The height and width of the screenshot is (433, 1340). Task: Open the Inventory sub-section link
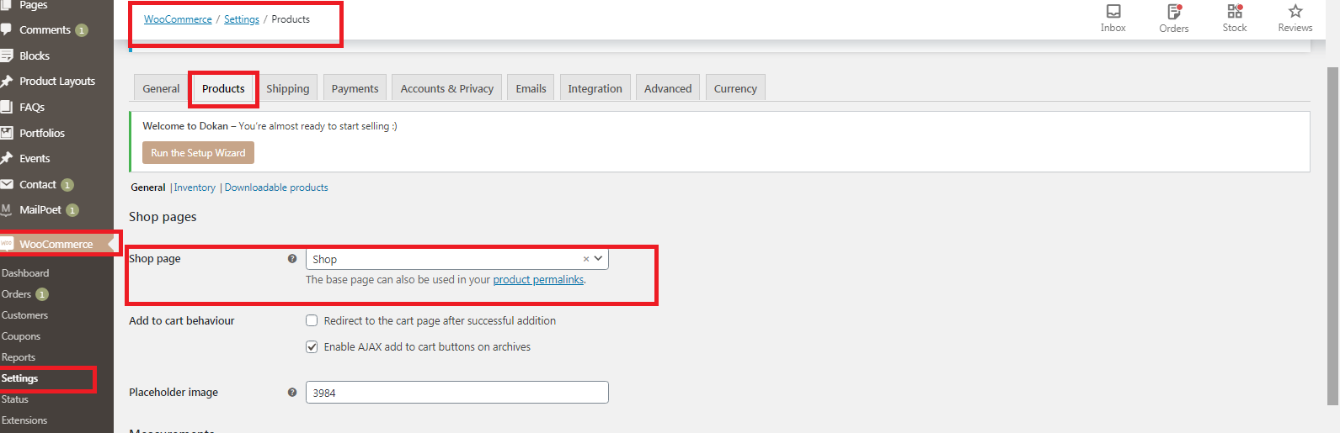tap(195, 187)
